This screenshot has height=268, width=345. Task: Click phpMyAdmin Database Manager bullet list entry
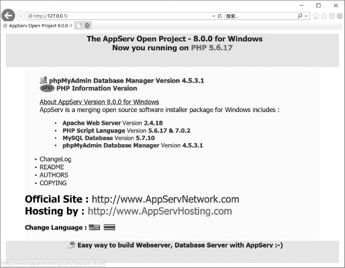(133, 146)
